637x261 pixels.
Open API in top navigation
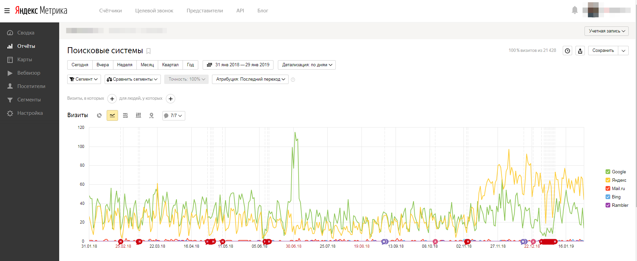coord(240,11)
